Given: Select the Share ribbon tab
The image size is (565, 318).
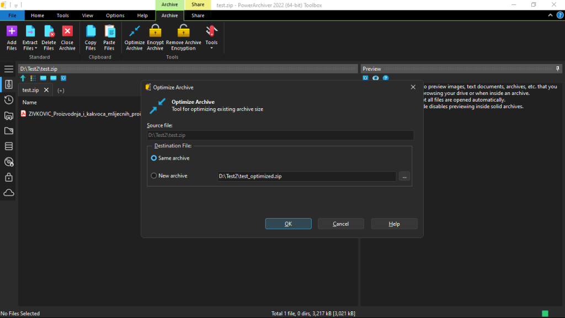Looking at the screenshot, I should (x=198, y=15).
